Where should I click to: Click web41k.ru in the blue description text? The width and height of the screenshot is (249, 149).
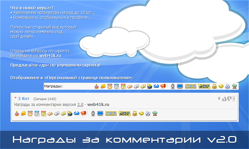coord(50,56)
